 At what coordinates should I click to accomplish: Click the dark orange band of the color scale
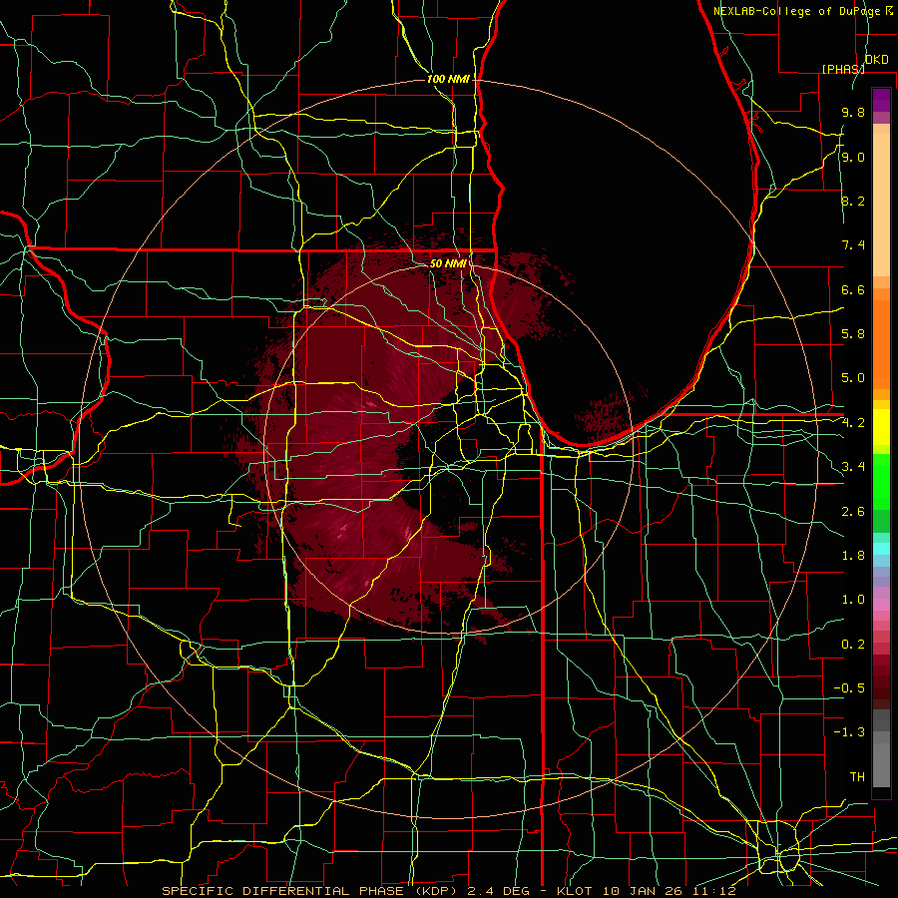[x=881, y=344]
